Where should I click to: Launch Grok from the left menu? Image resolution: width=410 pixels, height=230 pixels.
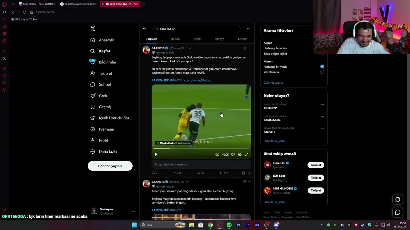pyautogui.click(x=99, y=96)
